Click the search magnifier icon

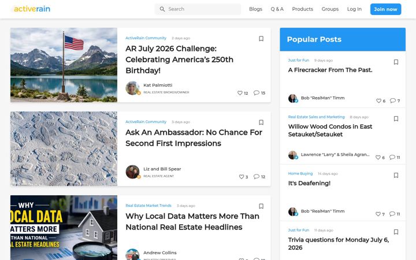click(162, 9)
